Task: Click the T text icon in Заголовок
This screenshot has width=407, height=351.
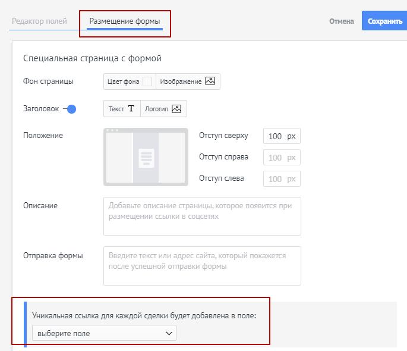Action: pos(131,109)
